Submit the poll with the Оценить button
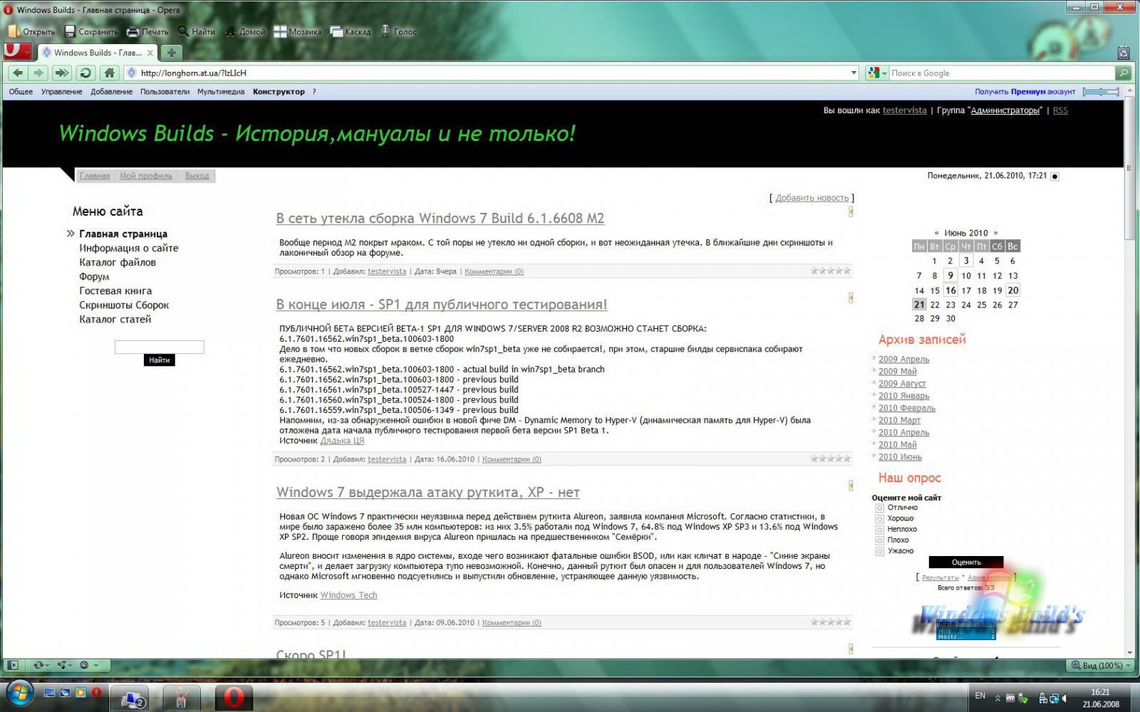The width and height of the screenshot is (1140, 712). pyautogui.click(x=965, y=562)
